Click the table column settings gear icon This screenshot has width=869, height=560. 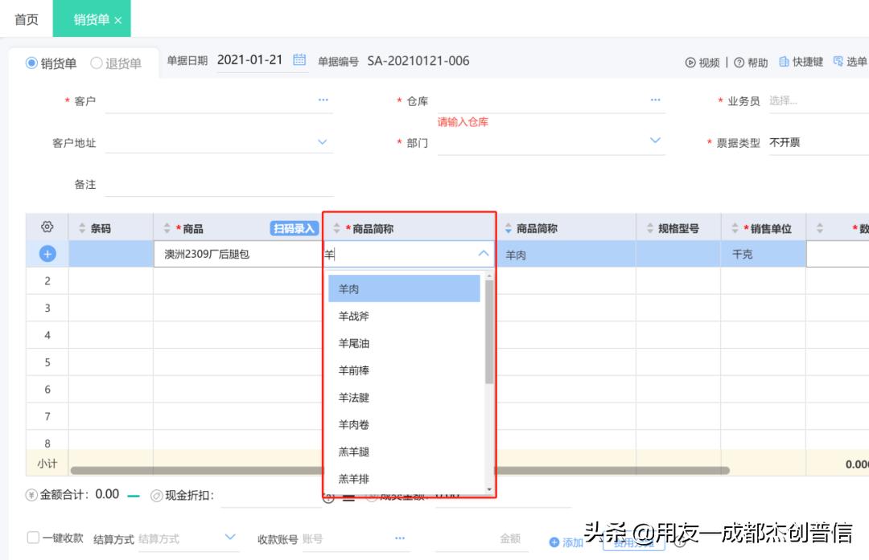[x=46, y=227]
